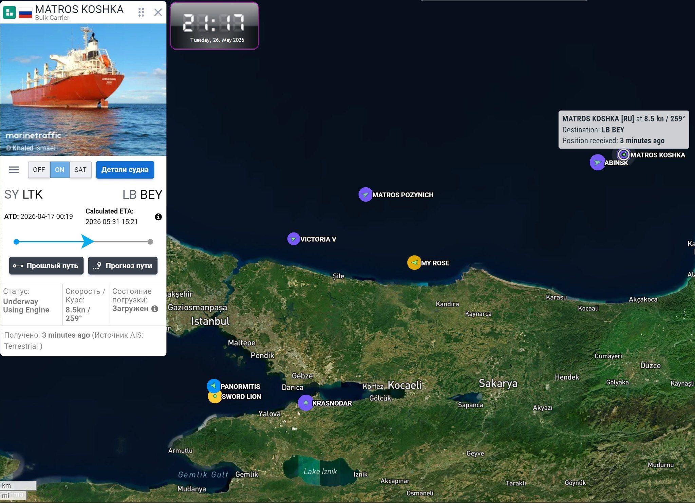Select the MATROS KOSHKA vessel marker

point(623,154)
